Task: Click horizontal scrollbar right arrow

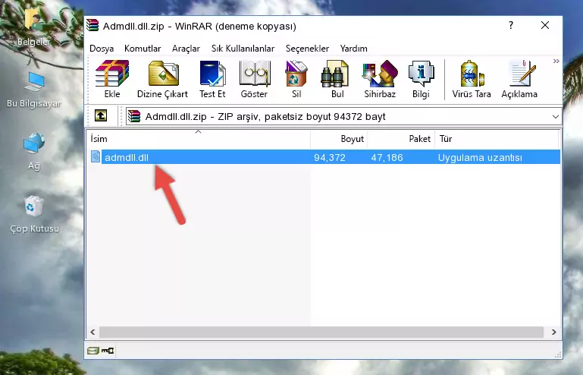Action: coord(553,332)
